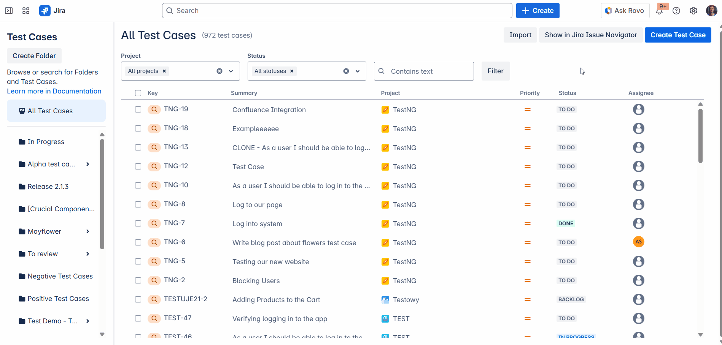Open the help question mark icon
Screen dimensions: 722x345
[x=676, y=11]
